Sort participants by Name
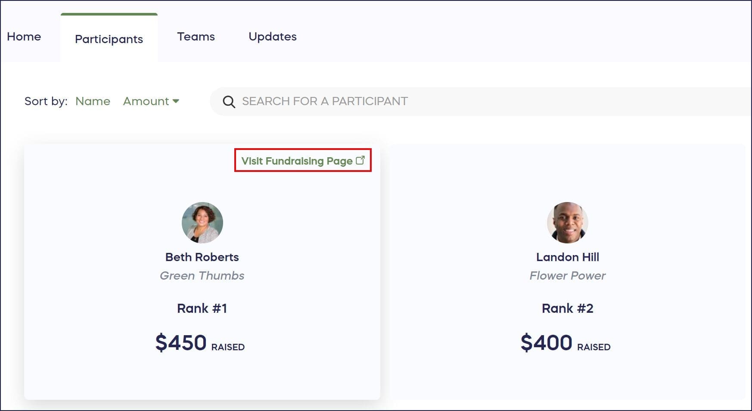This screenshot has height=411, width=752. [x=93, y=101]
